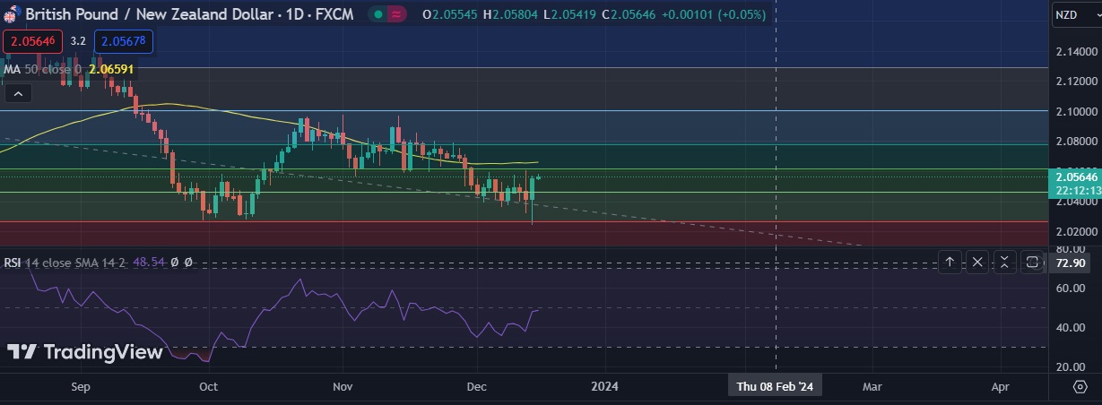Click the 2024 label on the time axis
The height and width of the screenshot is (405, 1102).
(x=604, y=387)
